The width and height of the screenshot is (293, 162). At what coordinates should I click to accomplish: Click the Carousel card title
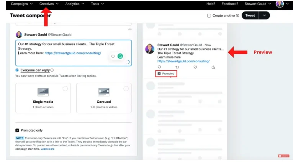point(104,102)
